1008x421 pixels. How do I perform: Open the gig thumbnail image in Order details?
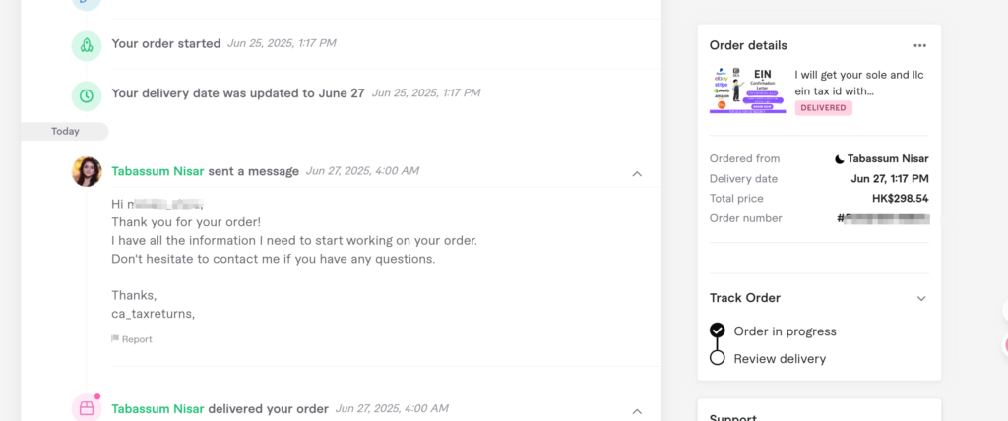748,90
